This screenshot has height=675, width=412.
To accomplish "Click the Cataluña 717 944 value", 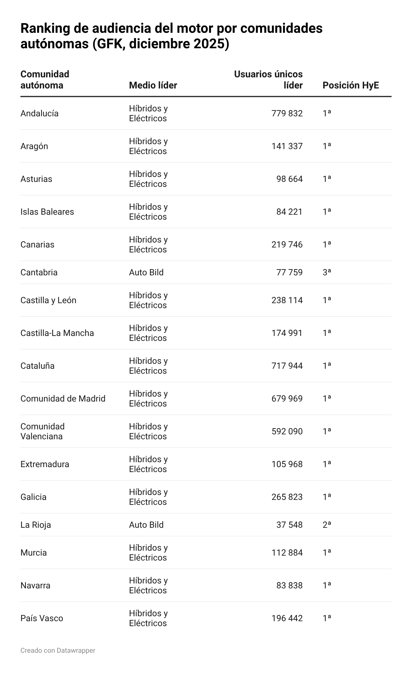I will pyautogui.click(x=287, y=366).
